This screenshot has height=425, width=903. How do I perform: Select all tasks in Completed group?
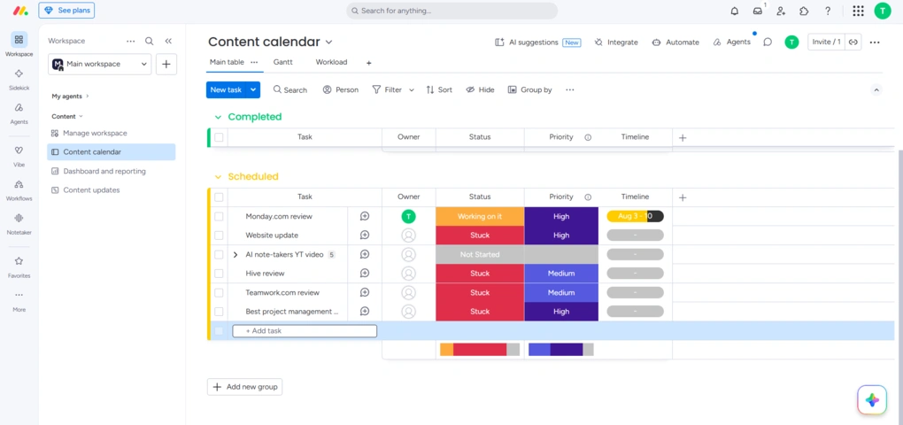tap(219, 137)
